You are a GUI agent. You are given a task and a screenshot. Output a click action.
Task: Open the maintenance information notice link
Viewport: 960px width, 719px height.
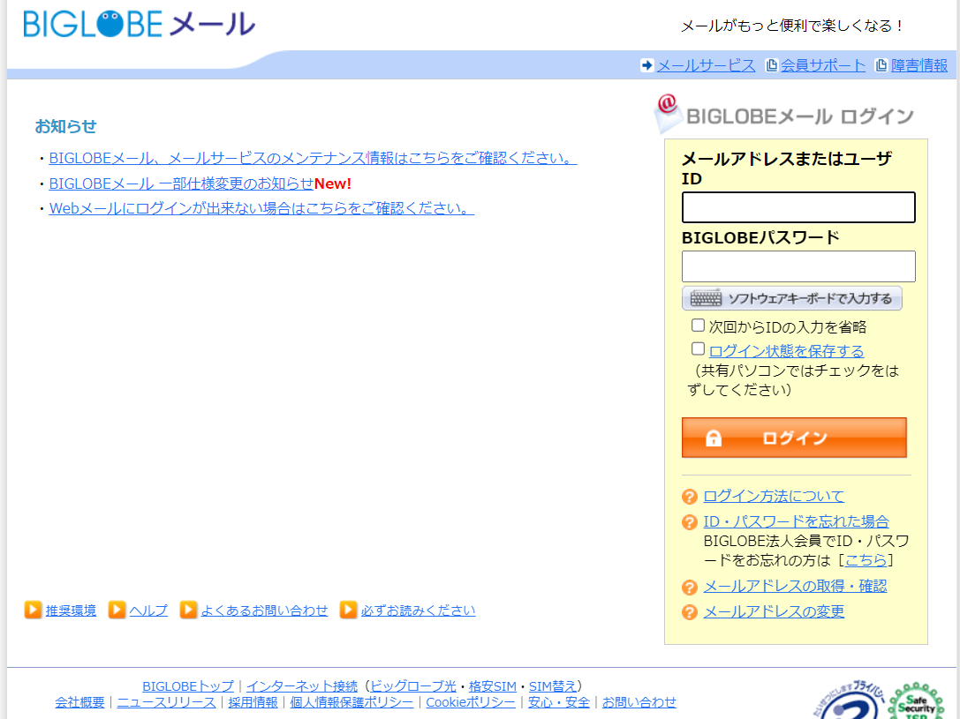[313, 158]
